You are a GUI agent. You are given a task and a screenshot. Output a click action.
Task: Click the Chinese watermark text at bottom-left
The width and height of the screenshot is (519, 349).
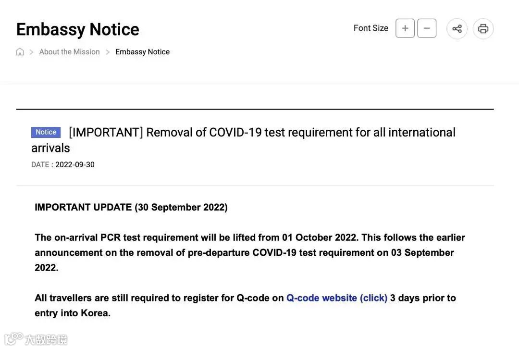46,339
